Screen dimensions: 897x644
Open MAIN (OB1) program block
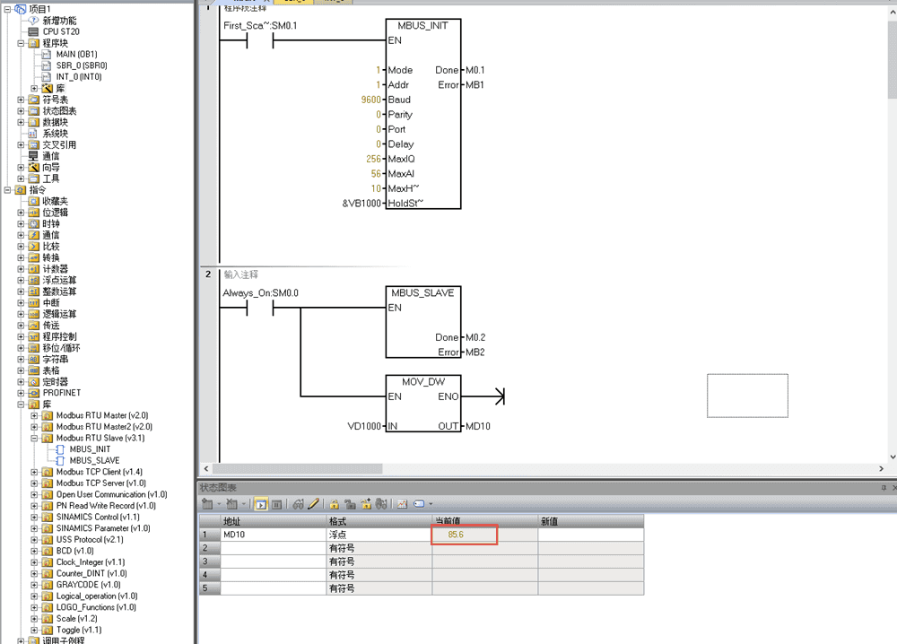point(76,54)
